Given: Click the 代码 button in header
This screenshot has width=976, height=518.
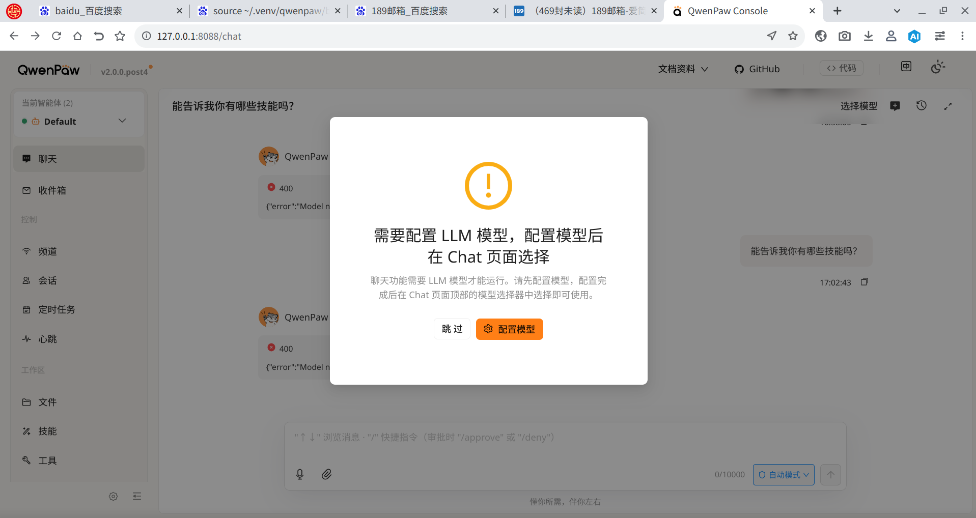Looking at the screenshot, I should (841, 68).
